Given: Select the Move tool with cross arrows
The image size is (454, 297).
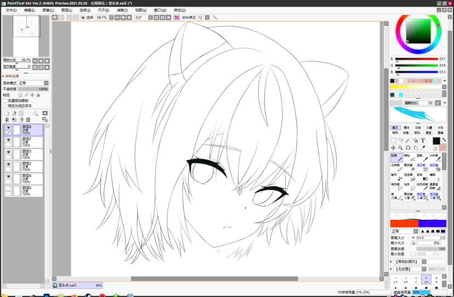Looking at the screenshot, I should 393,148.
